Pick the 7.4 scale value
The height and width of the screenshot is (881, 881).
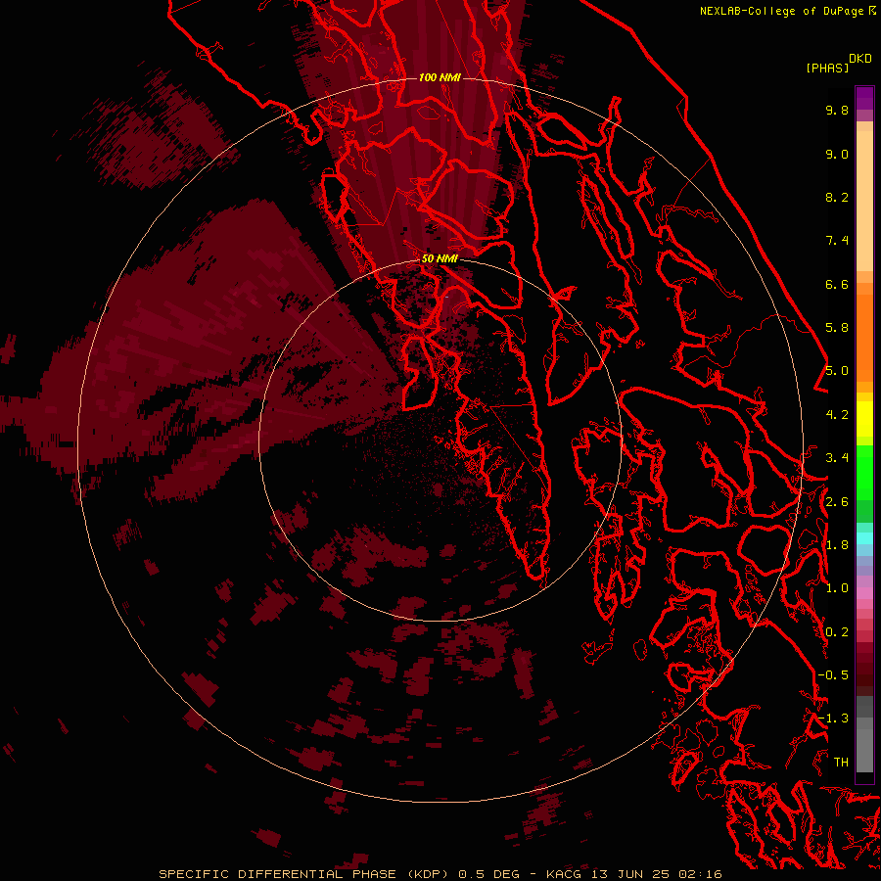(837, 241)
